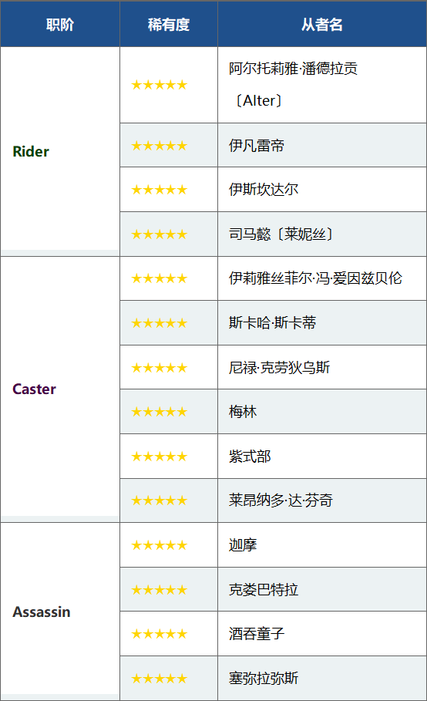Click the 职阶 column header
Viewport: 427px width, 701px height.
click(x=60, y=24)
